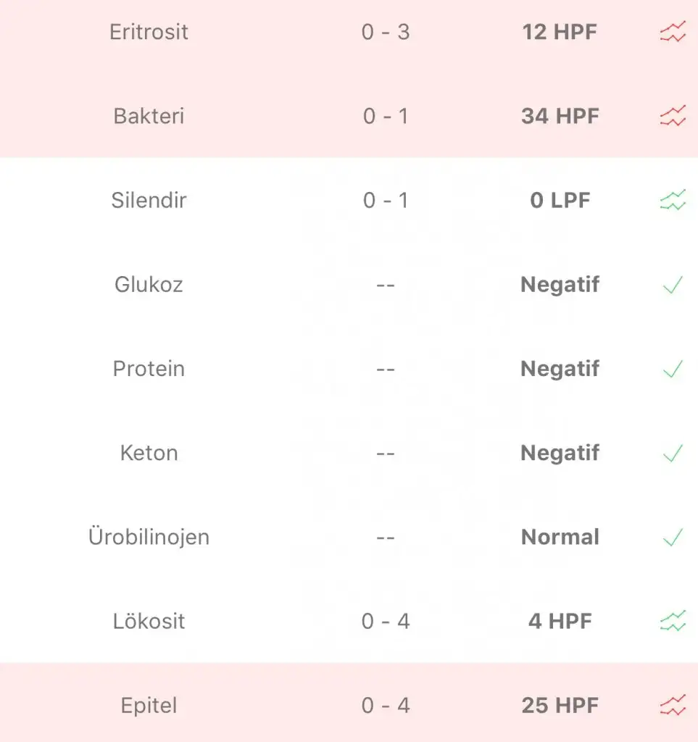The image size is (698, 742).
Task: Select the Eritrosit test name
Action: [149, 32]
